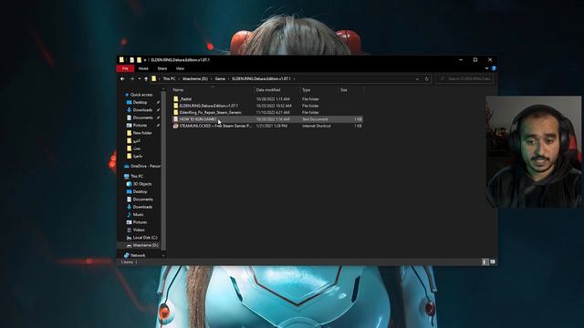Select Network in navigation pane
Screen dimensions: 584x328
click(138, 255)
